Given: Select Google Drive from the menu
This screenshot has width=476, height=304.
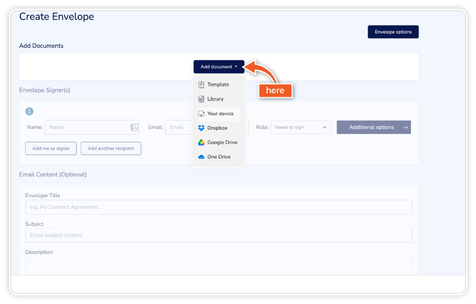Looking at the screenshot, I should [x=222, y=143].
